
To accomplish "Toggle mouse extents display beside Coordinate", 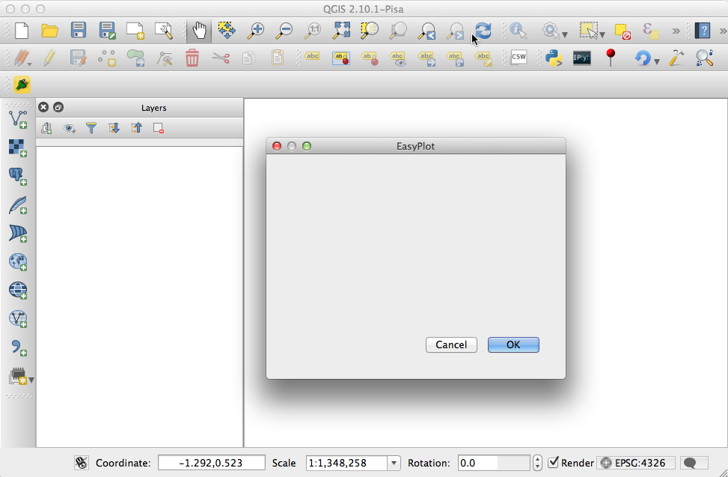I will 82,463.
